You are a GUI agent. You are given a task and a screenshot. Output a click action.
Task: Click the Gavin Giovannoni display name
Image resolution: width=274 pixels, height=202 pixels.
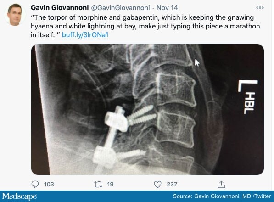point(60,8)
